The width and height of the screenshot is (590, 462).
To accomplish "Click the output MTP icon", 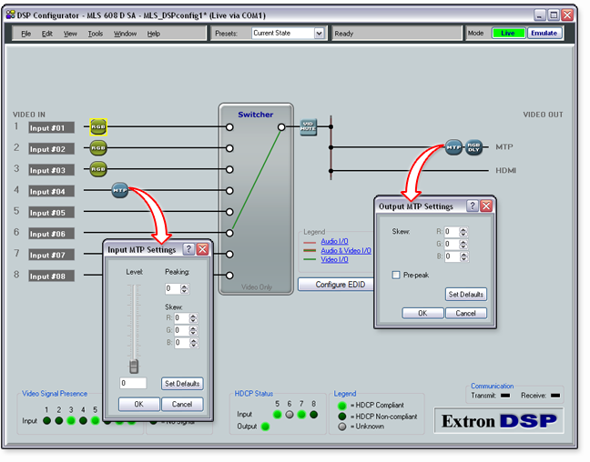I will click(x=454, y=147).
